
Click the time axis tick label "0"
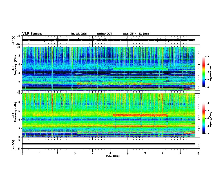coord(22,153)
